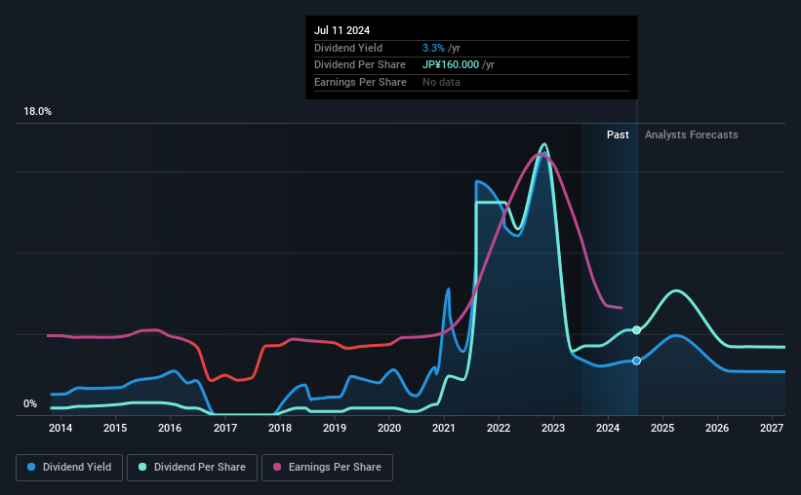The width and height of the screenshot is (801, 495).
Task: Select the blue data point marker on the Dividend Yield line
Action: coord(636,361)
